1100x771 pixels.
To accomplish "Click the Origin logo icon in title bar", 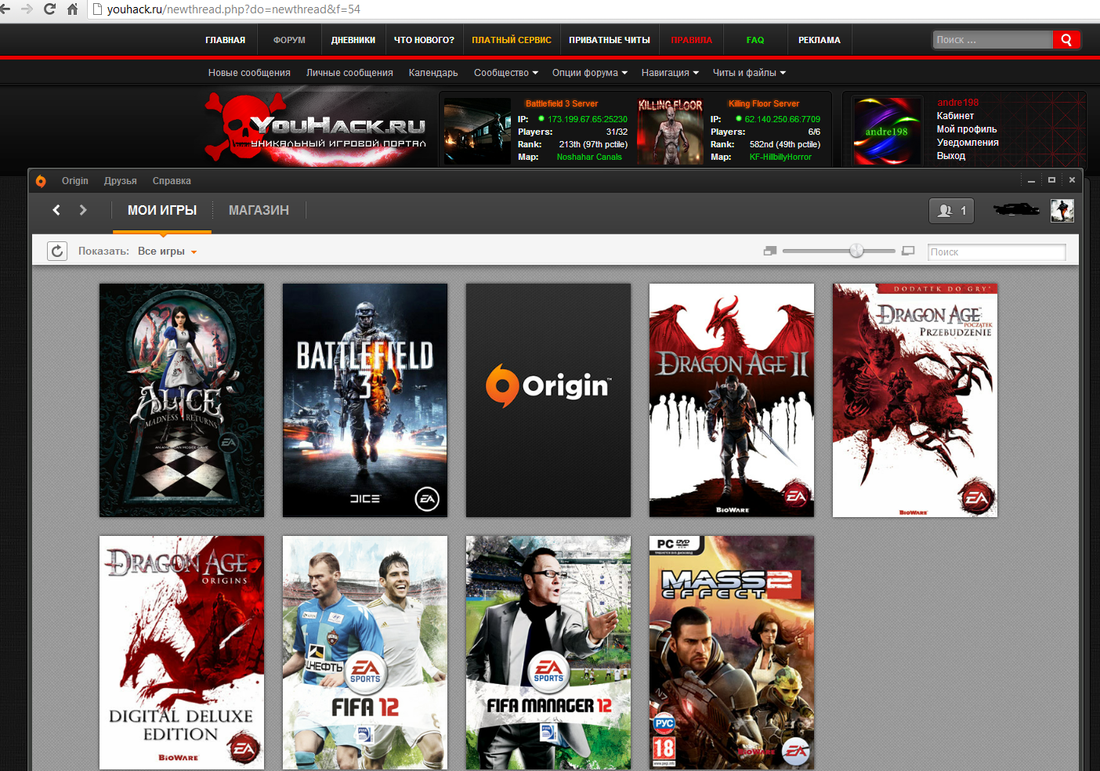I will (41, 181).
